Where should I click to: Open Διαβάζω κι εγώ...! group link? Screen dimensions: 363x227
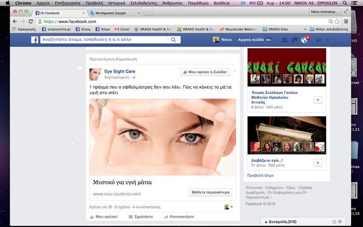click(267, 160)
